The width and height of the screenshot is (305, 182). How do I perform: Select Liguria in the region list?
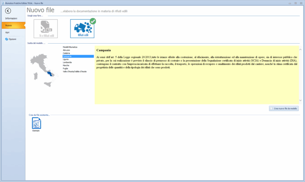(x=66, y=59)
